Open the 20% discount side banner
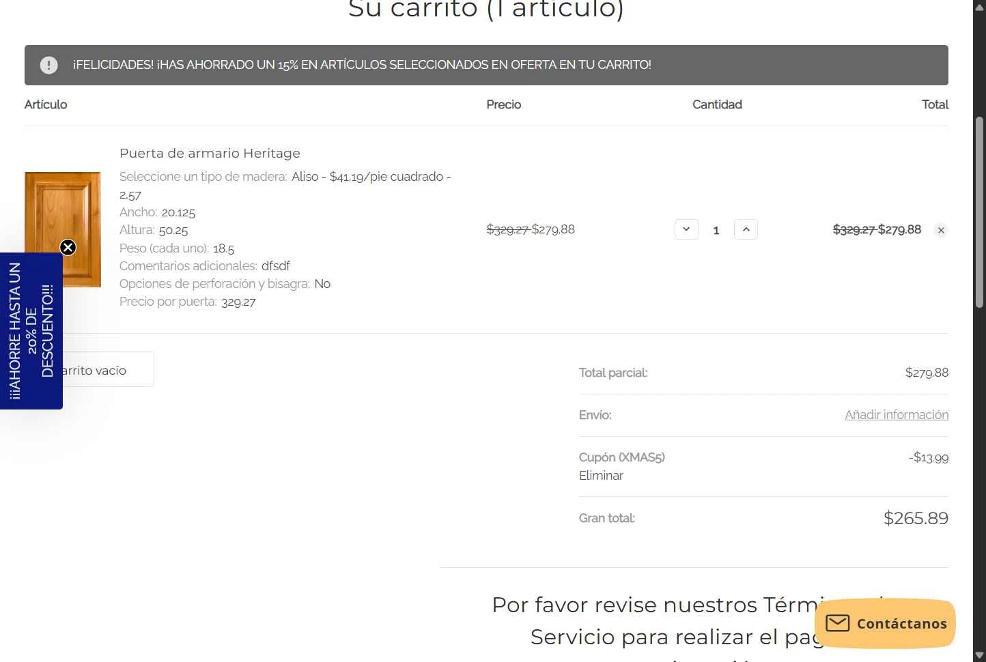Image resolution: width=986 pixels, height=662 pixels. (x=31, y=331)
